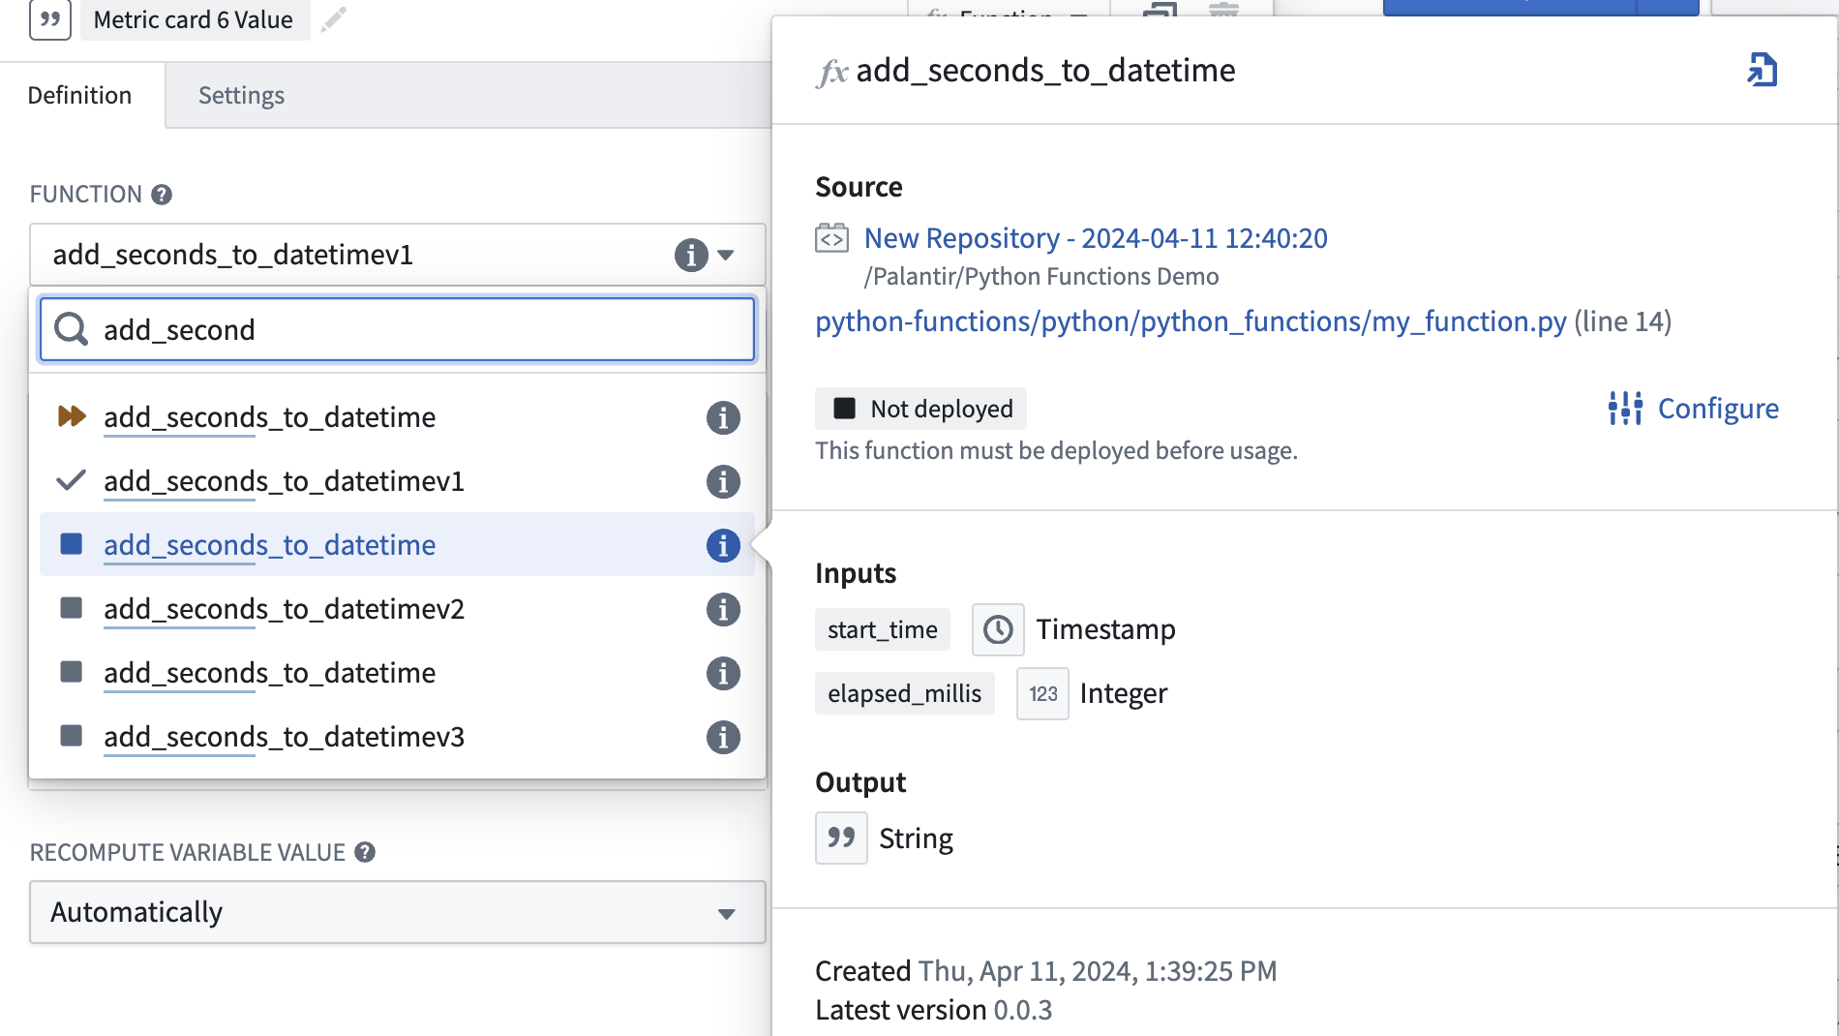Show info for add_seconds_to_datetimev3 row
This screenshot has width=1839, height=1036.
pyautogui.click(x=723, y=738)
